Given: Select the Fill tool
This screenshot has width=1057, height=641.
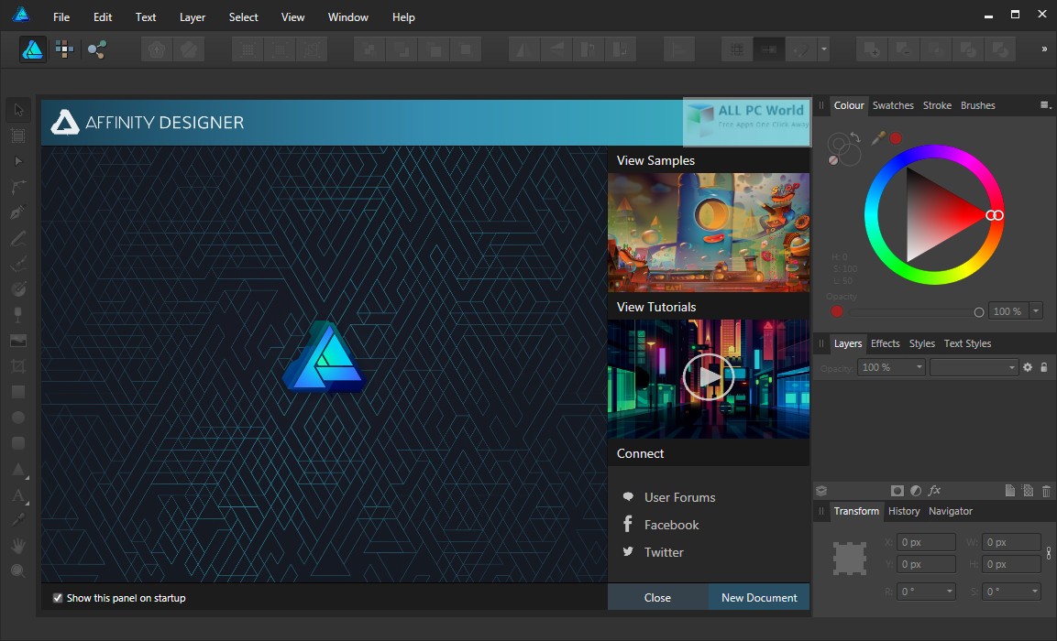Looking at the screenshot, I should [18, 288].
